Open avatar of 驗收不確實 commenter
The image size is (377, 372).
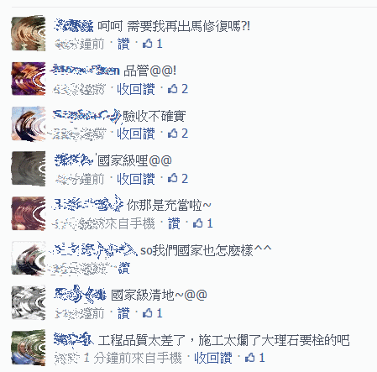click(x=29, y=123)
